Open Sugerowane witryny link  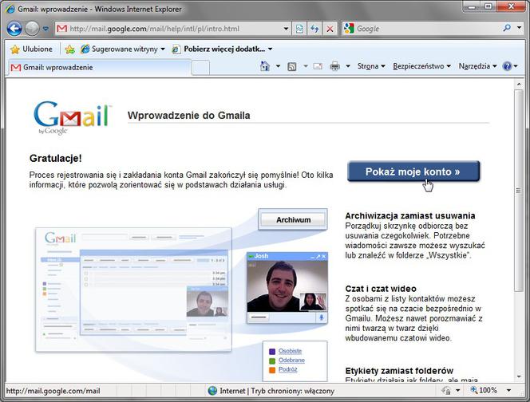[119, 49]
